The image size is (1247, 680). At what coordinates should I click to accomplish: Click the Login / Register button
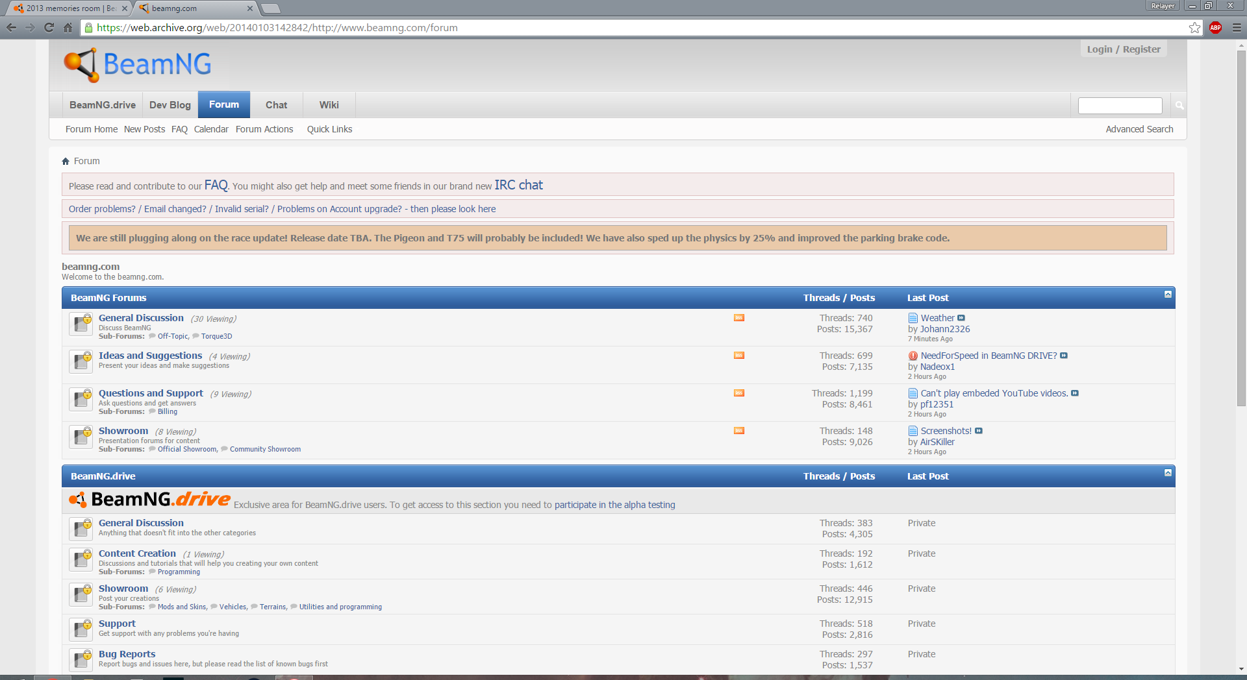click(1124, 49)
